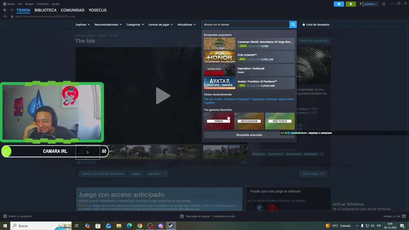The image size is (409, 230).
Task: Select Avatar: Frontiers of Pandora suggestion
Action: 249,83
